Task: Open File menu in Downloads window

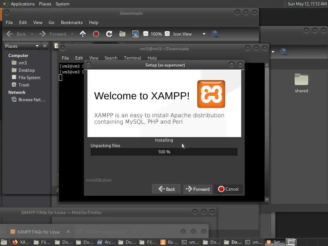Action: click(x=9, y=22)
